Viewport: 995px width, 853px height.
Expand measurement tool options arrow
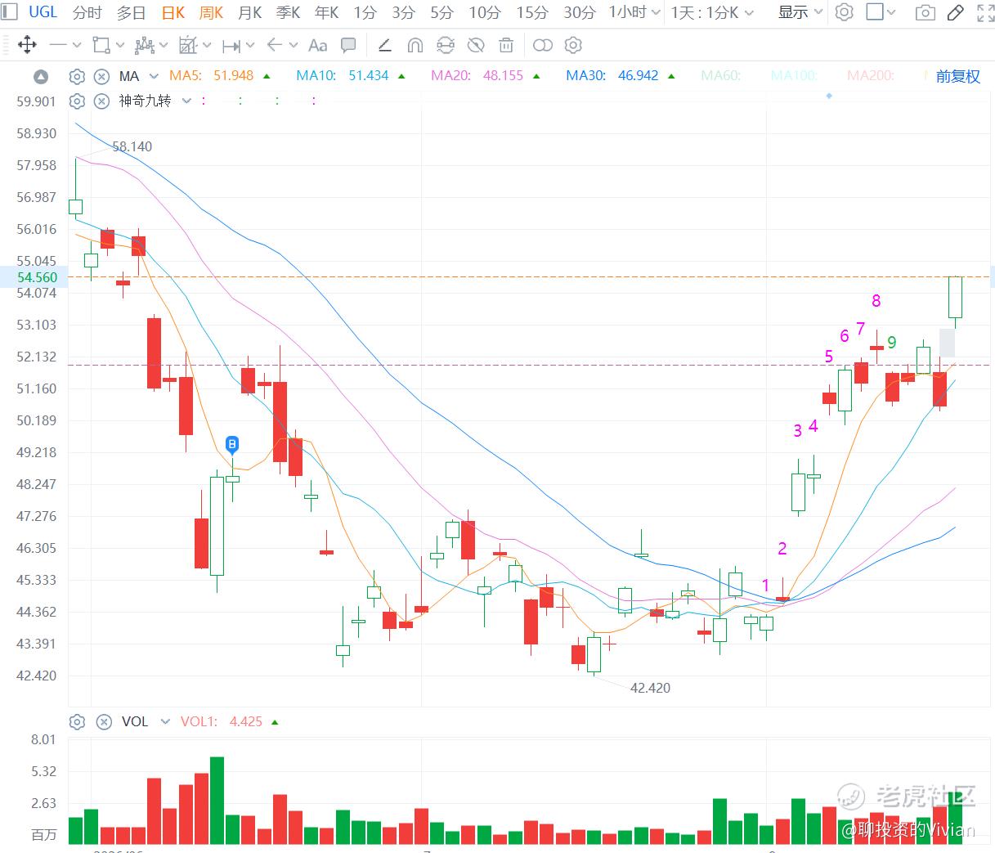pyautogui.click(x=250, y=45)
